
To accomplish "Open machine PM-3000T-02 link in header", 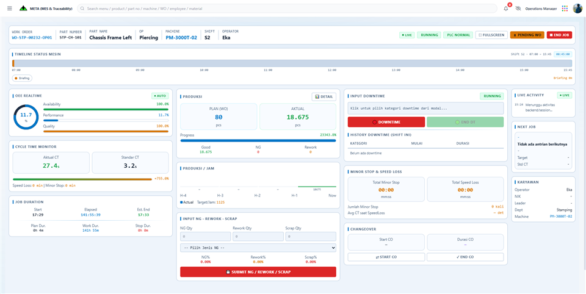I will coord(181,37).
